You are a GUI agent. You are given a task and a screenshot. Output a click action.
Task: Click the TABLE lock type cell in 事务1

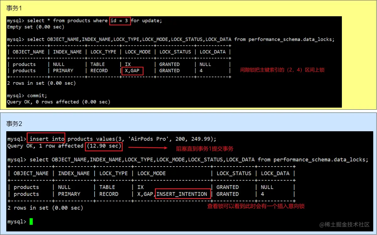pos(98,64)
